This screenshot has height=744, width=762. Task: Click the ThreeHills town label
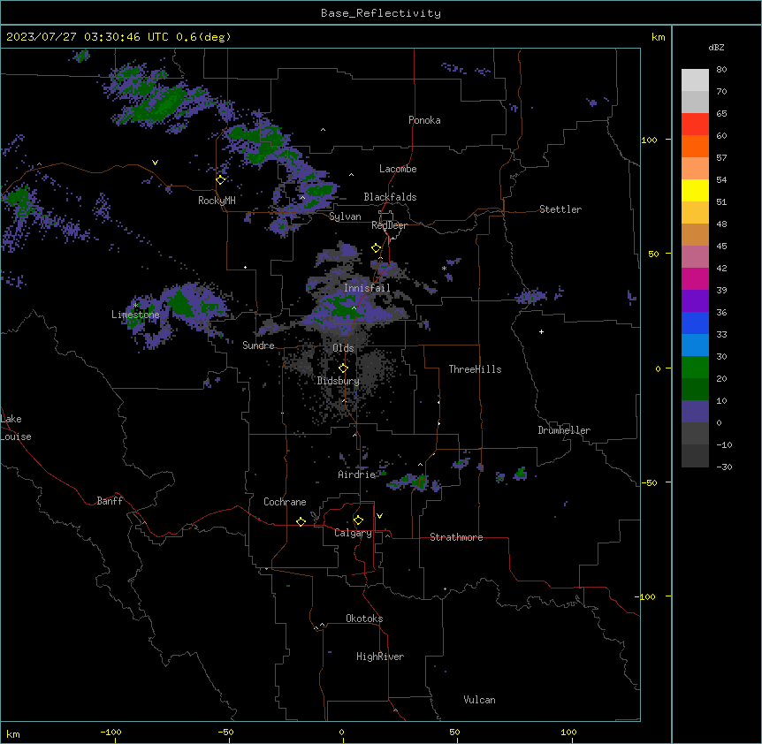point(475,369)
